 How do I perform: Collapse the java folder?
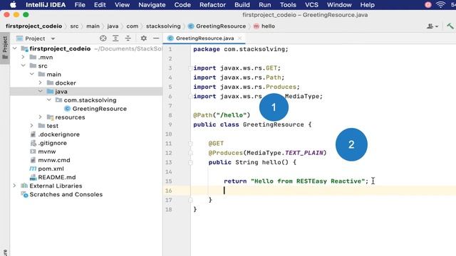pos(41,92)
